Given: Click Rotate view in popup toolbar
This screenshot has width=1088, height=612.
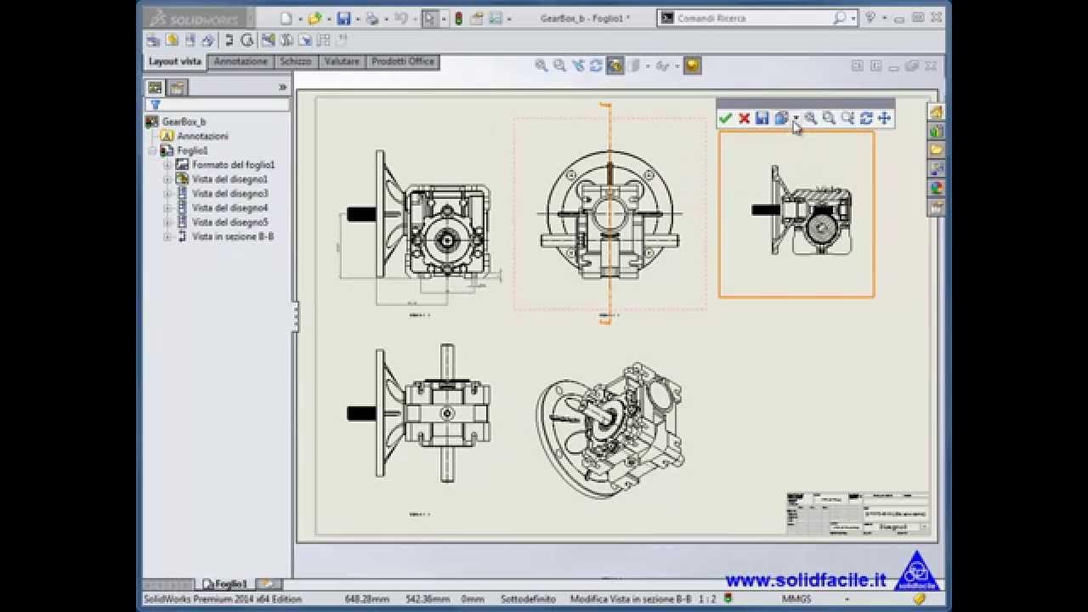Looking at the screenshot, I should [866, 118].
